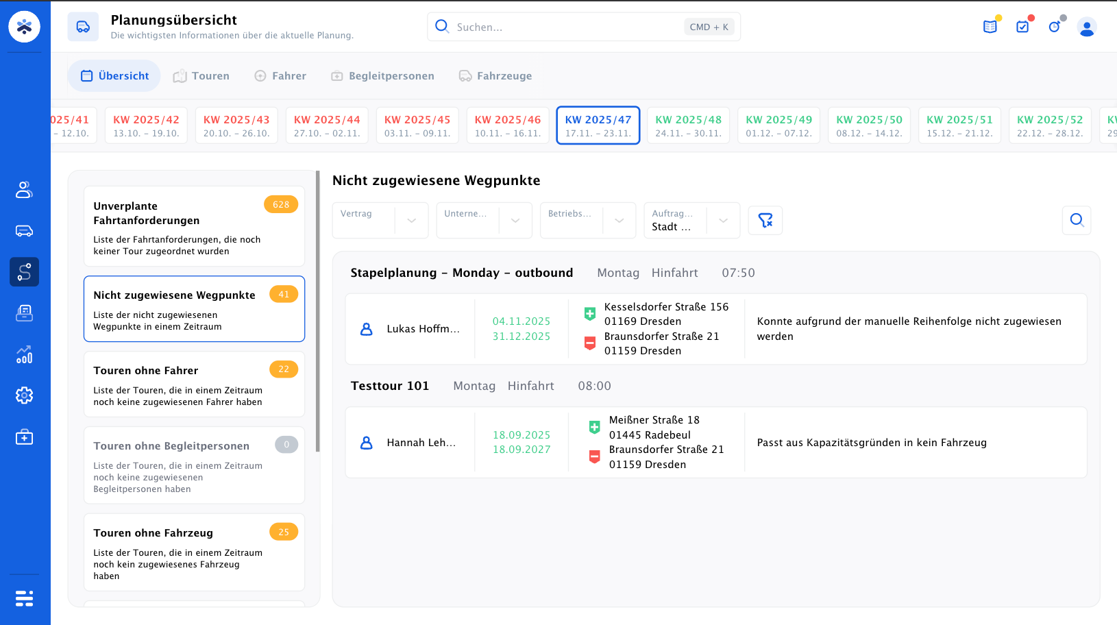Open the handbook book icon in header
Screen dimensions: 1117x625
(x=990, y=27)
